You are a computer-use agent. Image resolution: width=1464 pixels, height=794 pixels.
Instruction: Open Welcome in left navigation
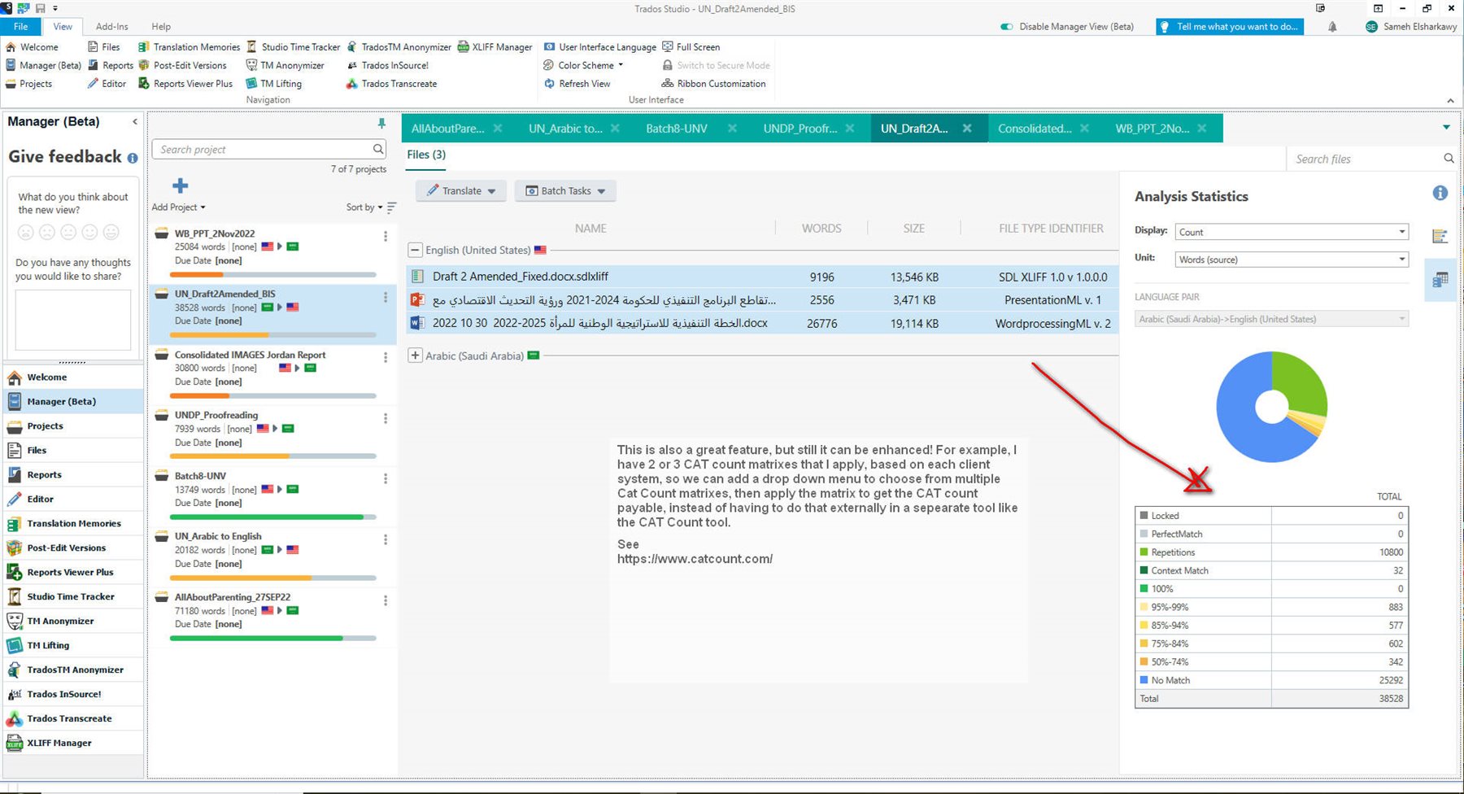click(x=73, y=377)
